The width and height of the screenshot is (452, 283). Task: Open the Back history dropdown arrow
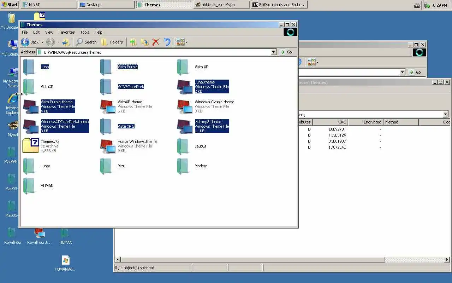(x=42, y=42)
